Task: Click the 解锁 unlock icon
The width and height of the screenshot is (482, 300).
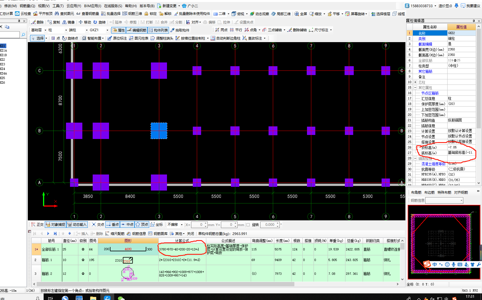Action: 161,13
